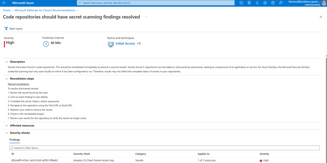This screenshot has height=163, width=327.
Task: Sort by Category column header
Action: [140, 154]
